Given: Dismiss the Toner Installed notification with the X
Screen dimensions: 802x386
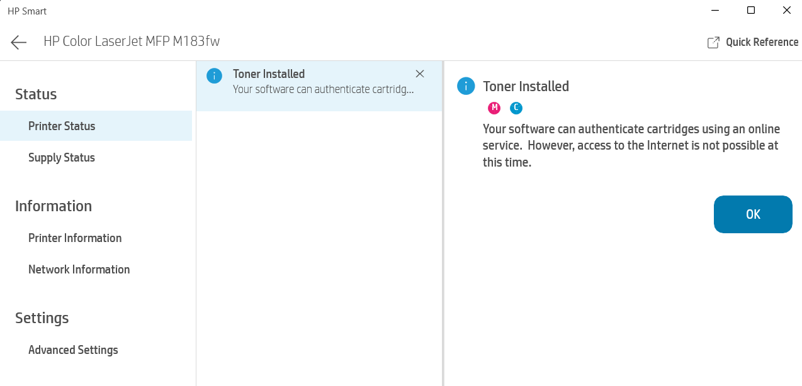Looking at the screenshot, I should click(x=420, y=74).
